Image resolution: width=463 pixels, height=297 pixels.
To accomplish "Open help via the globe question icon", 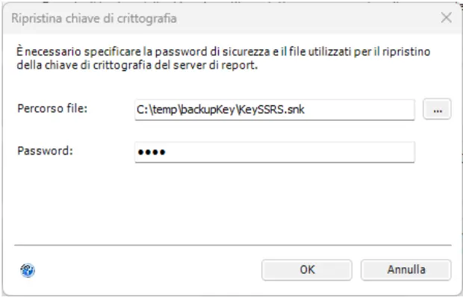I will pos(28,270).
